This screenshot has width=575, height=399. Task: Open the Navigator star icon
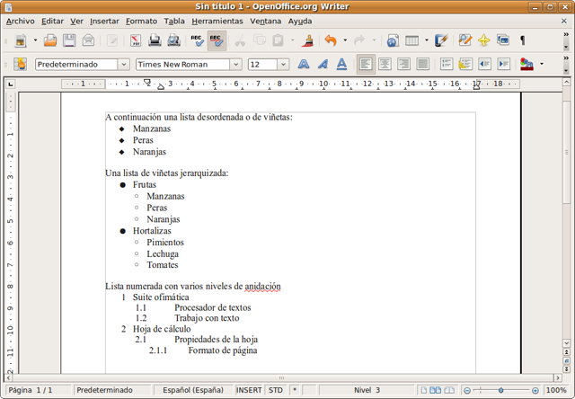pyautogui.click(x=483, y=40)
